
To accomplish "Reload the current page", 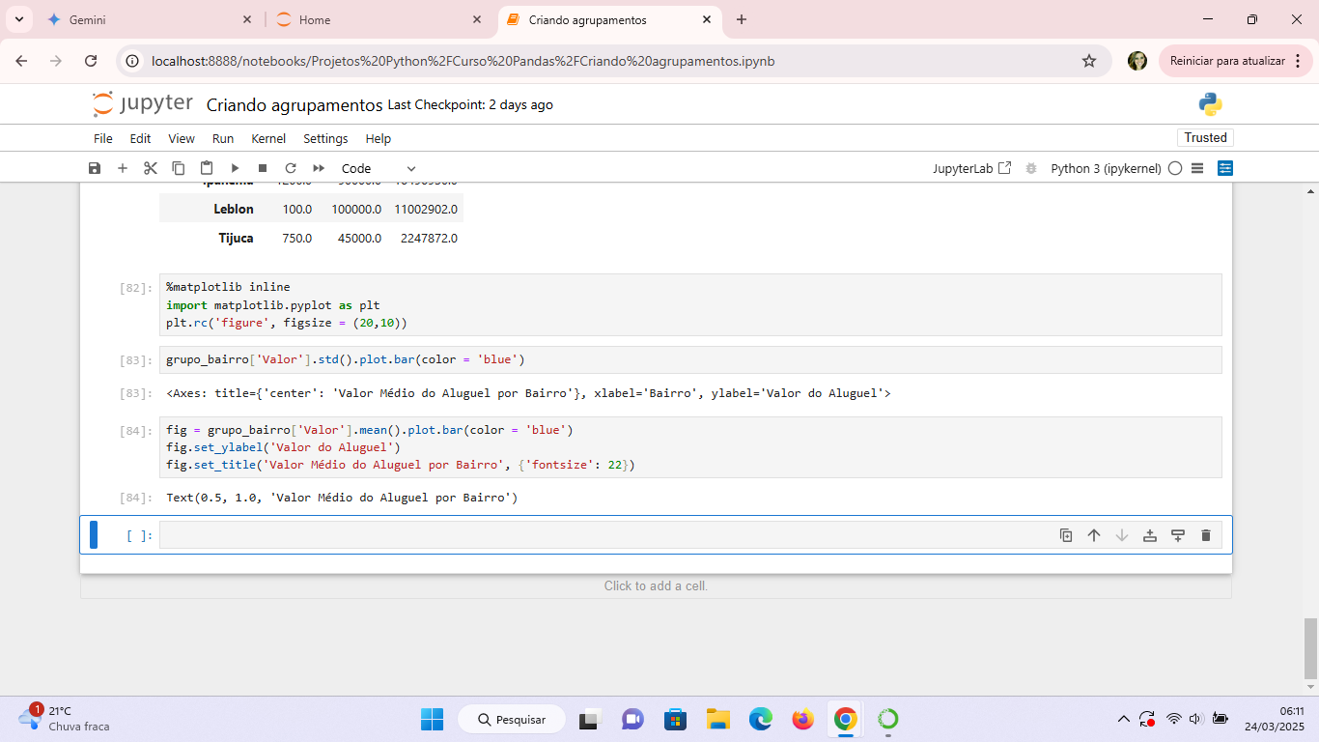I will [91, 61].
